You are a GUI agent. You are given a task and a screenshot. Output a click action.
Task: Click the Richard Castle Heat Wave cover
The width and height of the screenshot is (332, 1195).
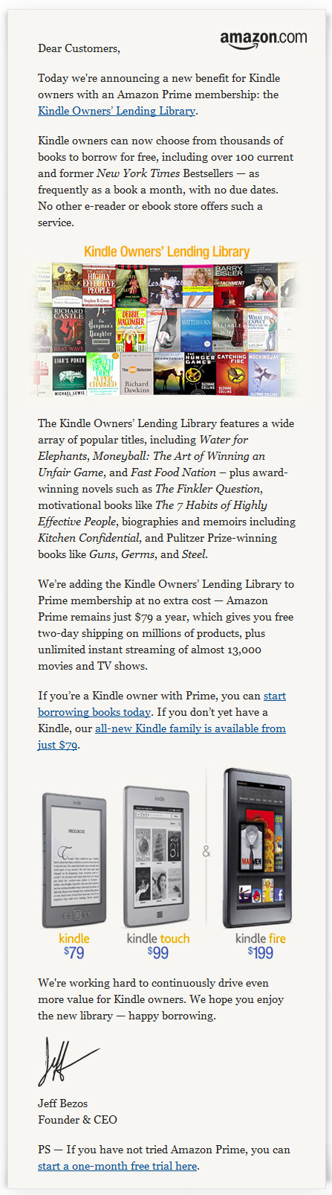click(68, 329)
